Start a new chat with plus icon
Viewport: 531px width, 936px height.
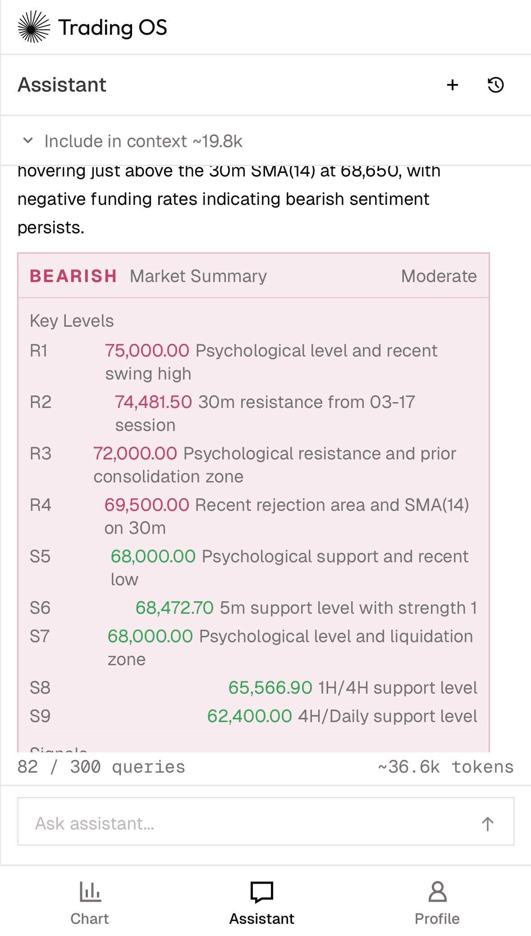[453, 85]
